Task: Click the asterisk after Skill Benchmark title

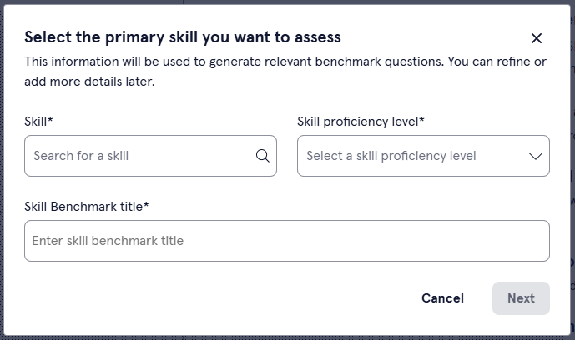Action: (146, 205)
